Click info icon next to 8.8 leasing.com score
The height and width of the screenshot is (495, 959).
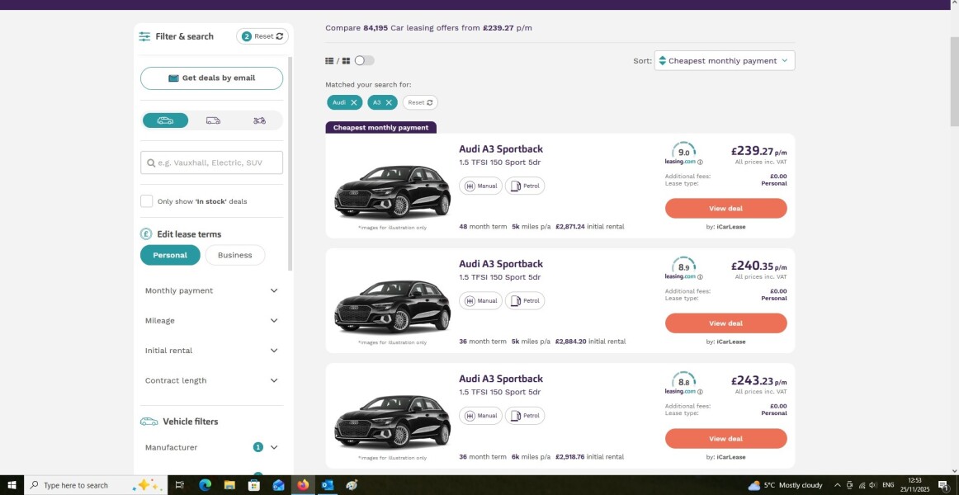point(700,392)
